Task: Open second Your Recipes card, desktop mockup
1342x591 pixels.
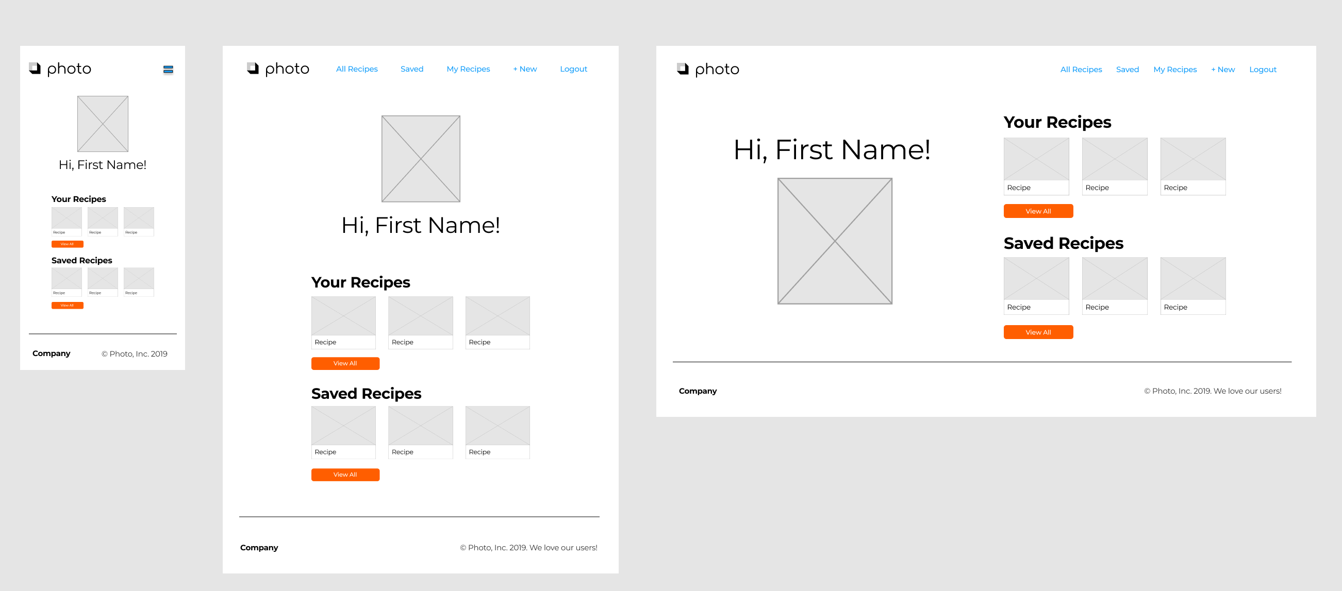Action: [1115, 166]
